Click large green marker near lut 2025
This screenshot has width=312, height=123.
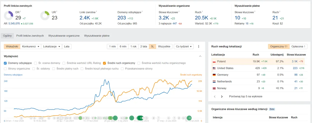(189, 118)
